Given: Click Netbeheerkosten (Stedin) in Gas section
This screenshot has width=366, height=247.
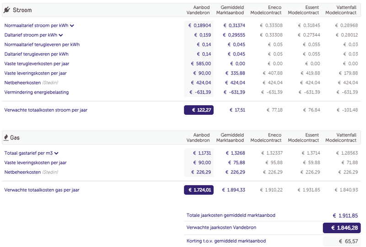Looking at the screenshot, I should pyautogui.click(x=31, y=172).
